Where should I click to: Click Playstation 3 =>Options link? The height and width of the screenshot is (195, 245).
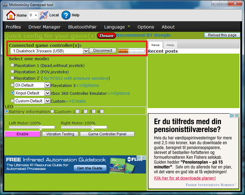(87, 85)
